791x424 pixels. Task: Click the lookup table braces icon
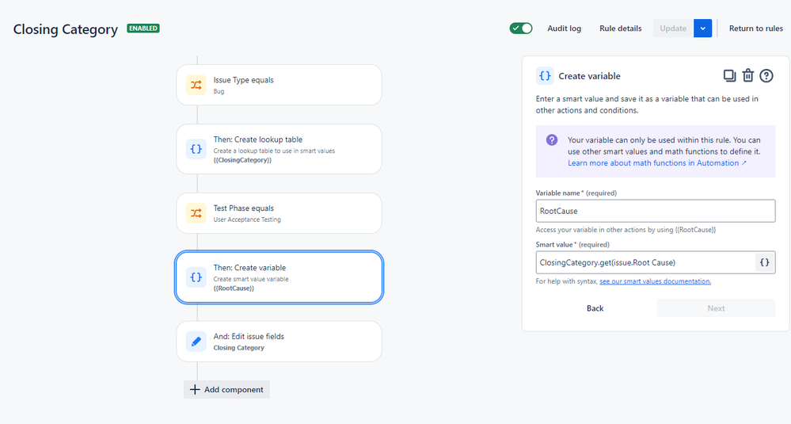[196, 149]
